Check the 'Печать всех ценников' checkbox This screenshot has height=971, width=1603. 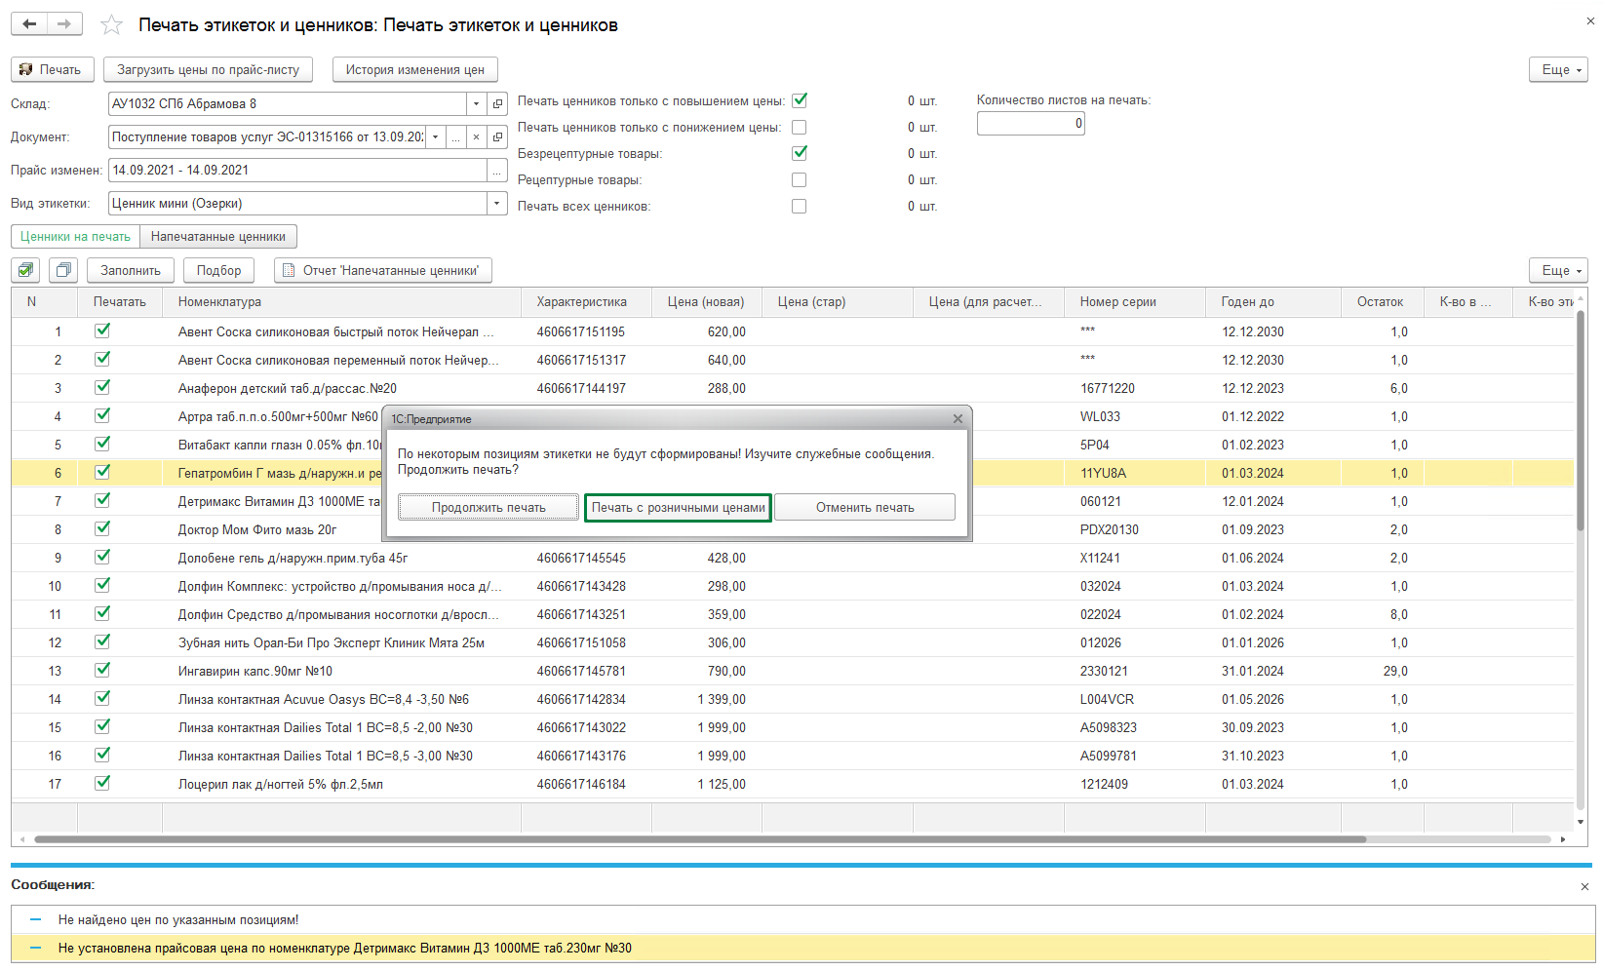(x=800, y=207)
